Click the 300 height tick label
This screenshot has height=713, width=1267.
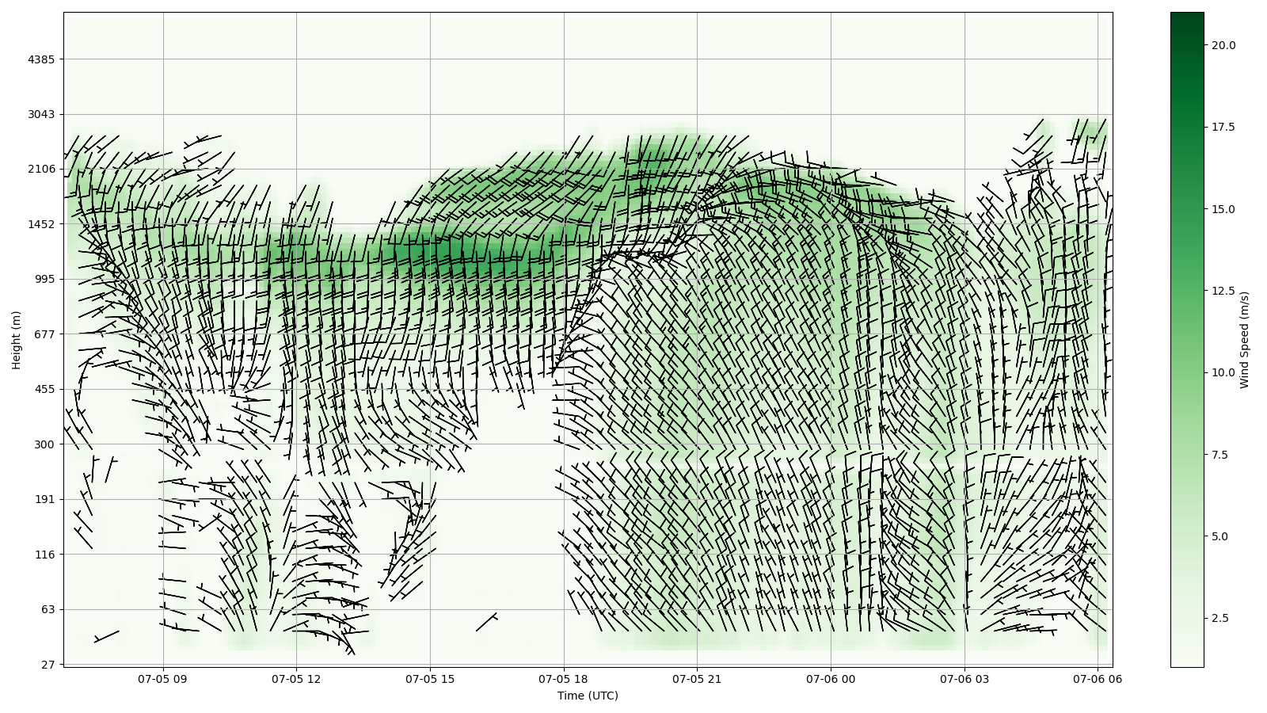tap(44, 444)
